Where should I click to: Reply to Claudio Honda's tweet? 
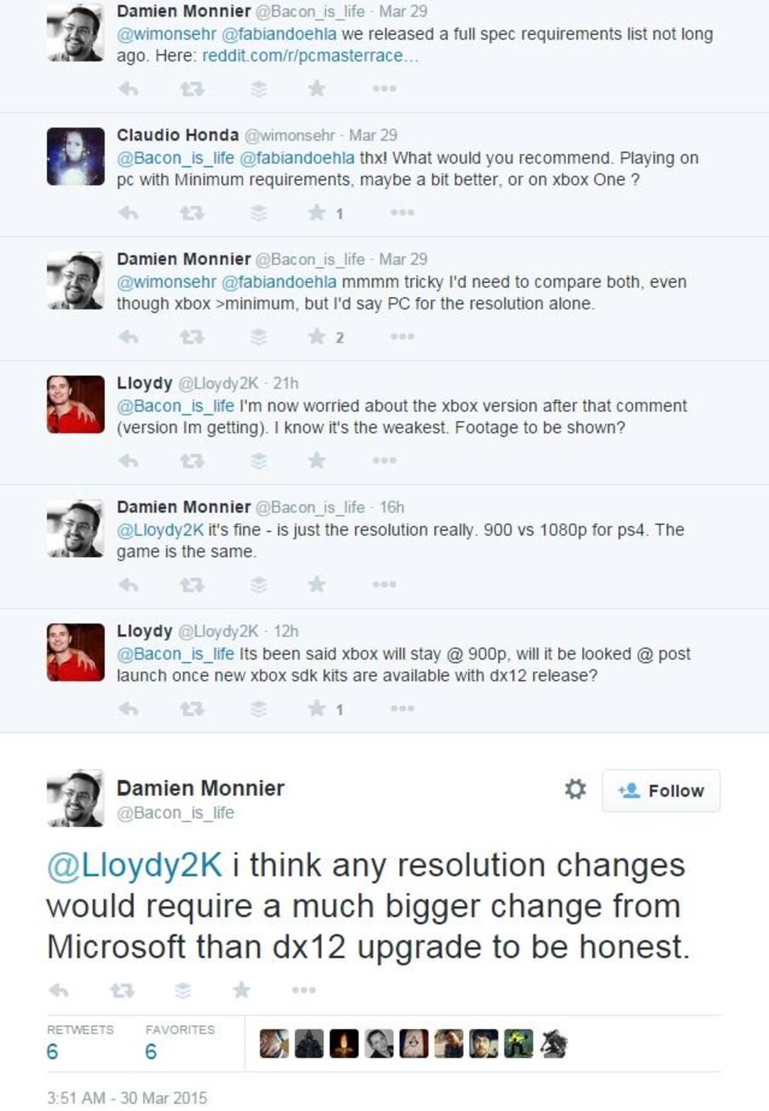click(x=129, y=213)
